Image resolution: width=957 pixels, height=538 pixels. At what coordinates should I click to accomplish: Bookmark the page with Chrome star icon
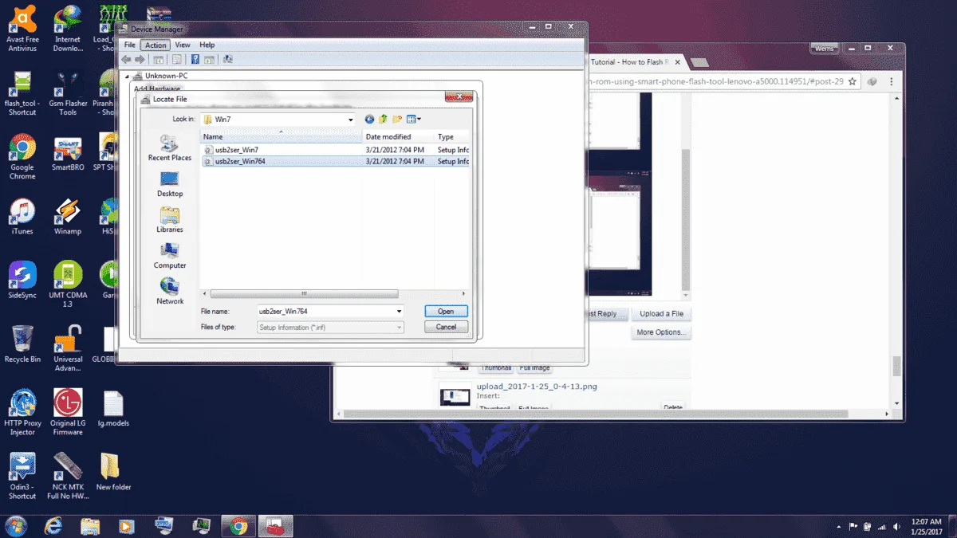click(853, 81)
